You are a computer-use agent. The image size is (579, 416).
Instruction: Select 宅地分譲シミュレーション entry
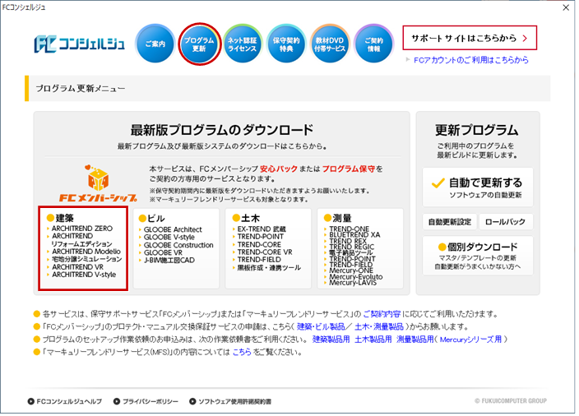(87, 260)
